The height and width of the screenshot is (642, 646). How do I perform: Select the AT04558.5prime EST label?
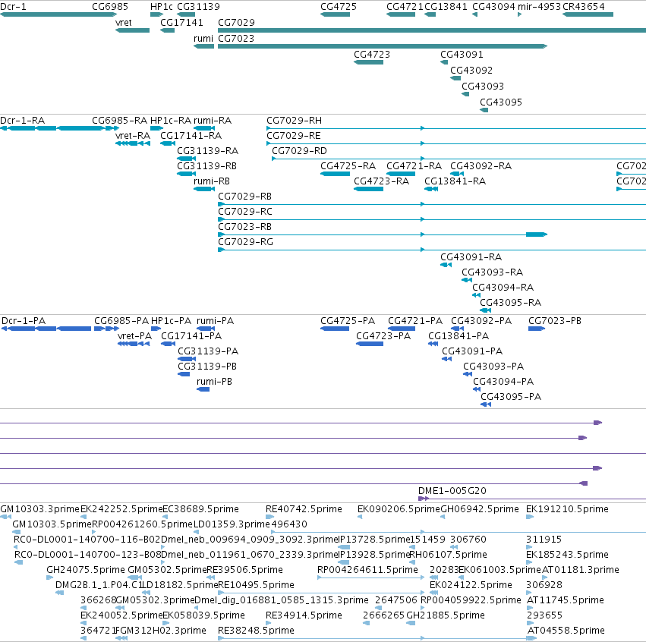point(566,631)
